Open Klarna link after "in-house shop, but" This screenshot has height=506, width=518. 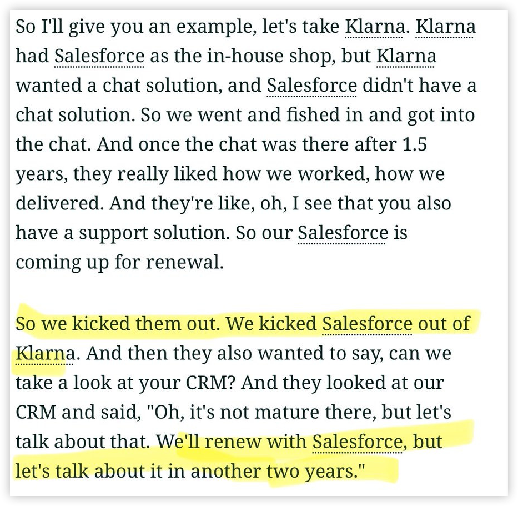(406, 56)
